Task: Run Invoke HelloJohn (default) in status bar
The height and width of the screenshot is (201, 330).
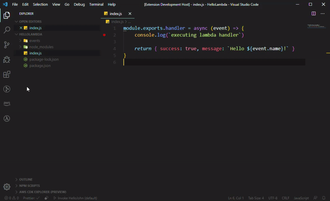Action: [75, 198]
